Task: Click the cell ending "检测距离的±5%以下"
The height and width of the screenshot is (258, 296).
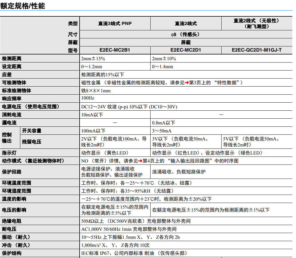Action: 115,210
